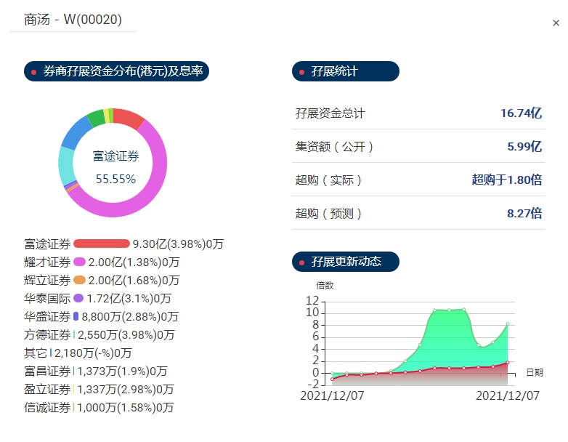Click the 富途证券 red legend bar
The image size is (568, 442).
click(x=101, y=244)
